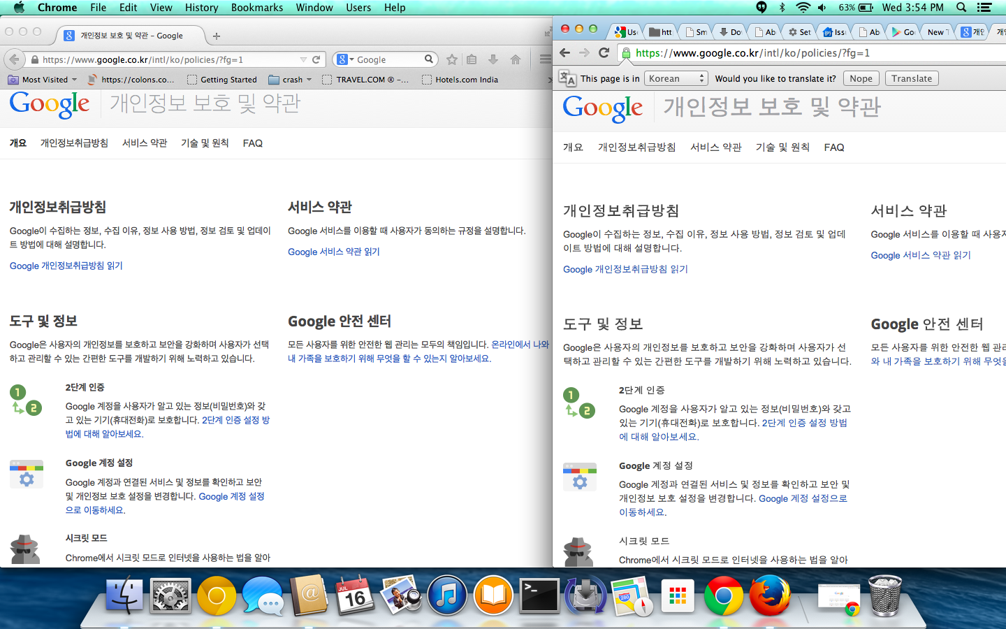Open Messages from the Dock
Image resolution: width=1006 pixels, height=629 pixels.
(x=263, y=596)
